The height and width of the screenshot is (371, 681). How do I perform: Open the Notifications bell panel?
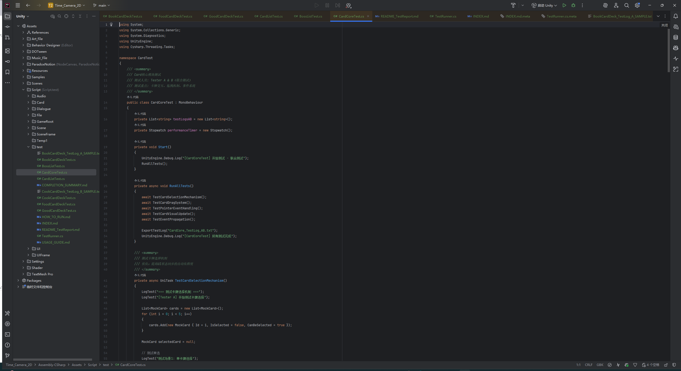click(x=676, y=16)
